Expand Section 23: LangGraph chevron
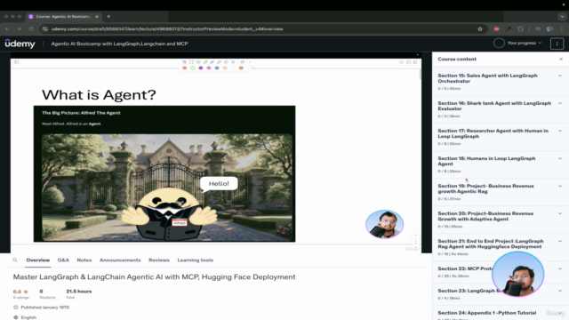569x320 pixels. 560,291
